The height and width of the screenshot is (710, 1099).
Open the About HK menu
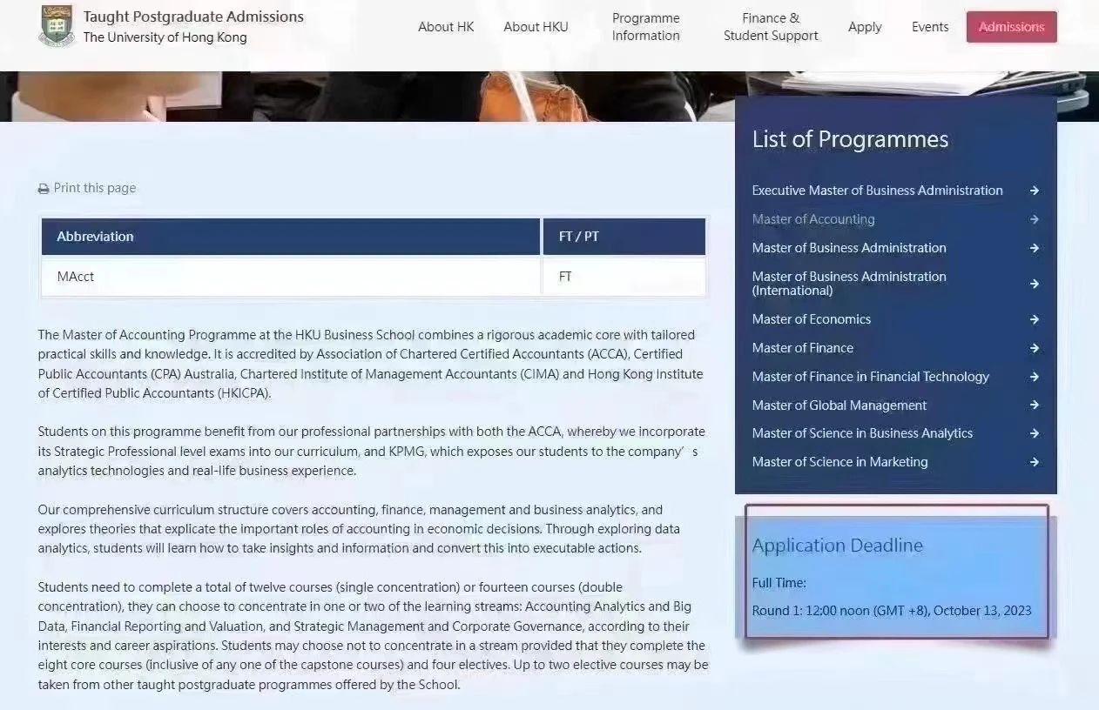(x=446, y=27)
